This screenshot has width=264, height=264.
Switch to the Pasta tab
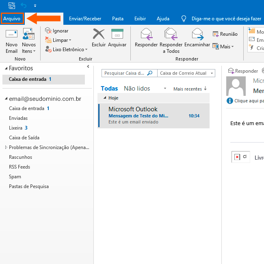[118, 19]
